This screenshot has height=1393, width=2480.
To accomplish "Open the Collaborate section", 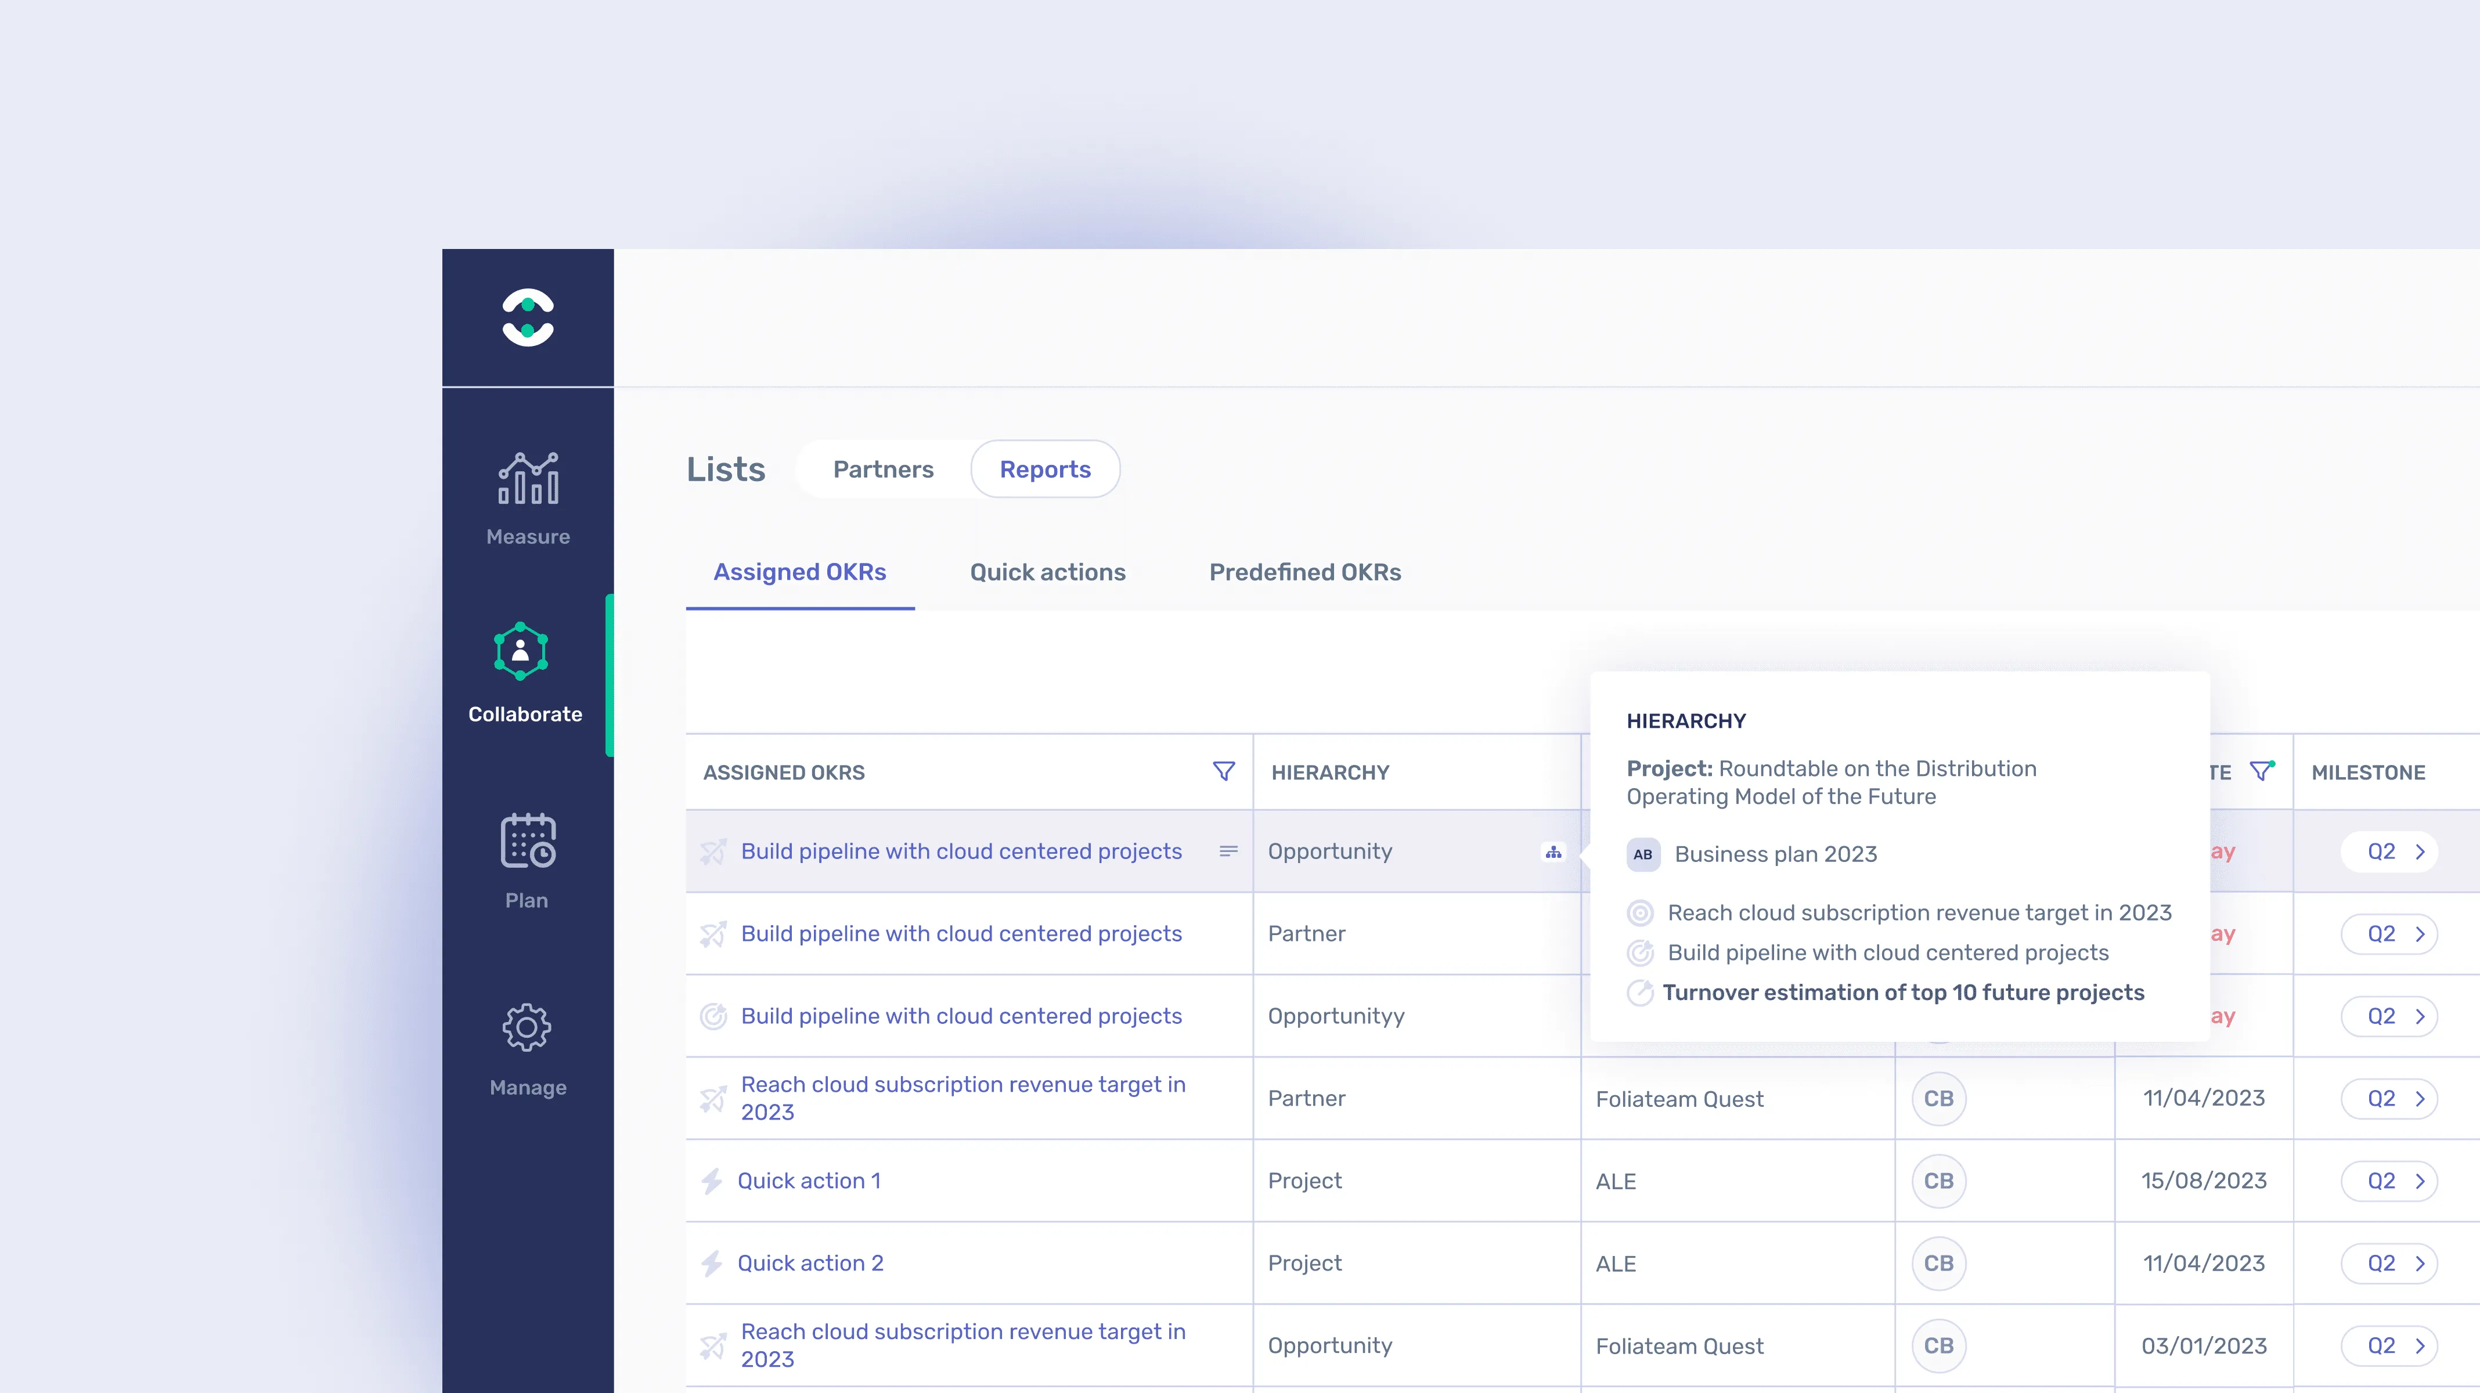I will point(525,673).
